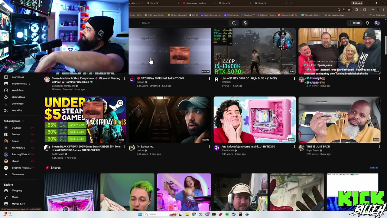The height and width of the screenshot is (218, 387).
Task: Open YouTube notifications bell
Action: tap(367, 23)
